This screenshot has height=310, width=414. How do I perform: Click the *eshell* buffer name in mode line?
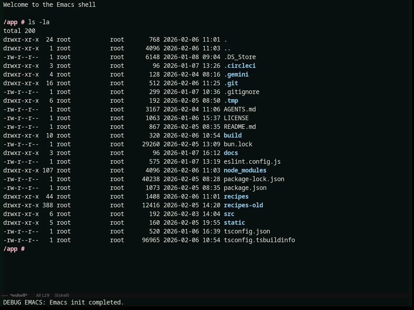pyautogui.click(x=19, y=295)
